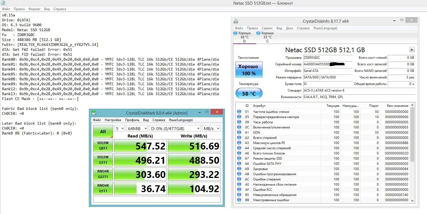
Task: Click the SMART attribute list scrollbar thumb
Action: pos(412,134)
